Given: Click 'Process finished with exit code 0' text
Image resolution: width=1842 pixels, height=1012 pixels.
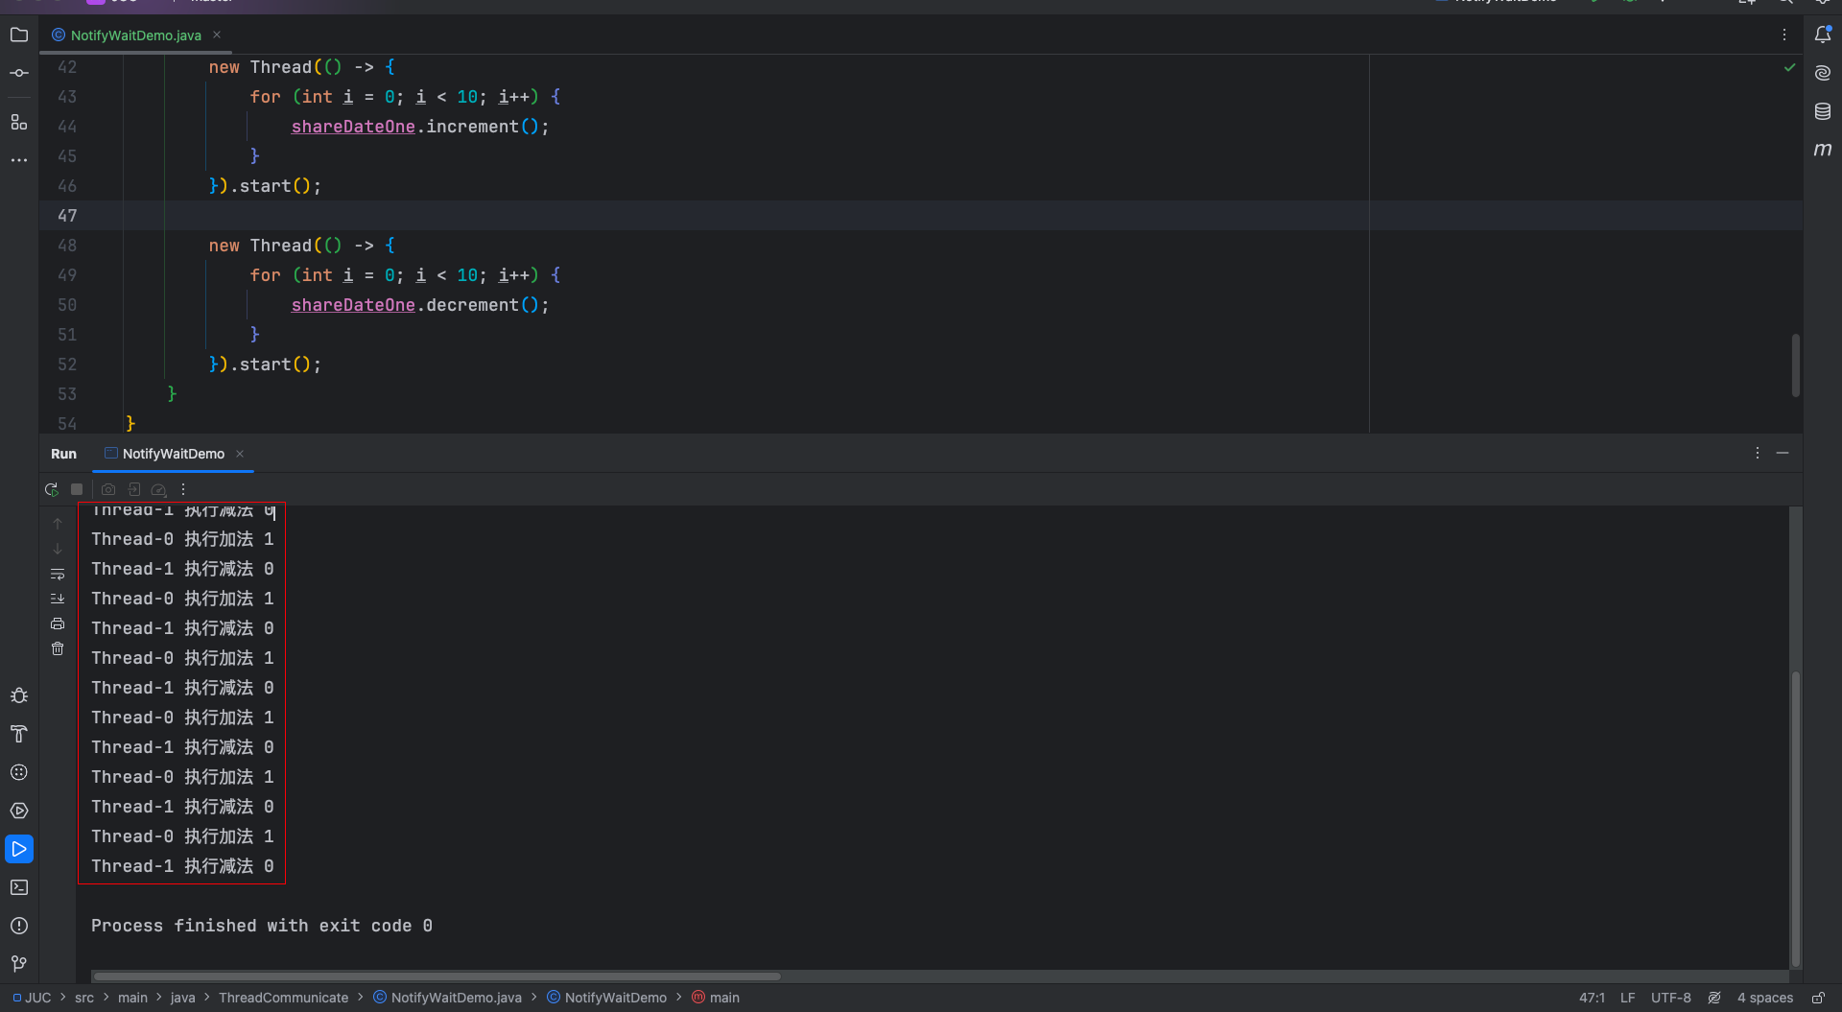Looking at the screenshot, I should pos(262,926).
